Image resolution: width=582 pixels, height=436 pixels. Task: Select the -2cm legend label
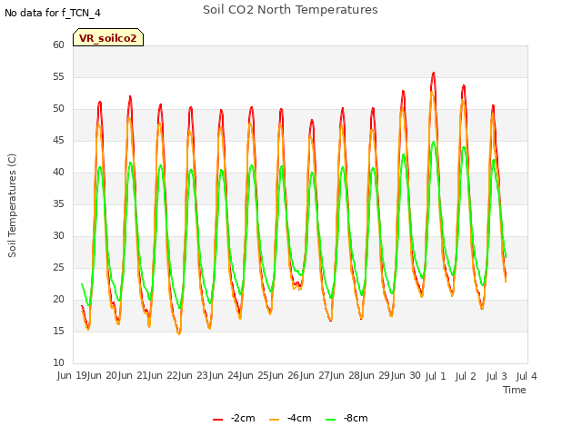coord(243,418)
